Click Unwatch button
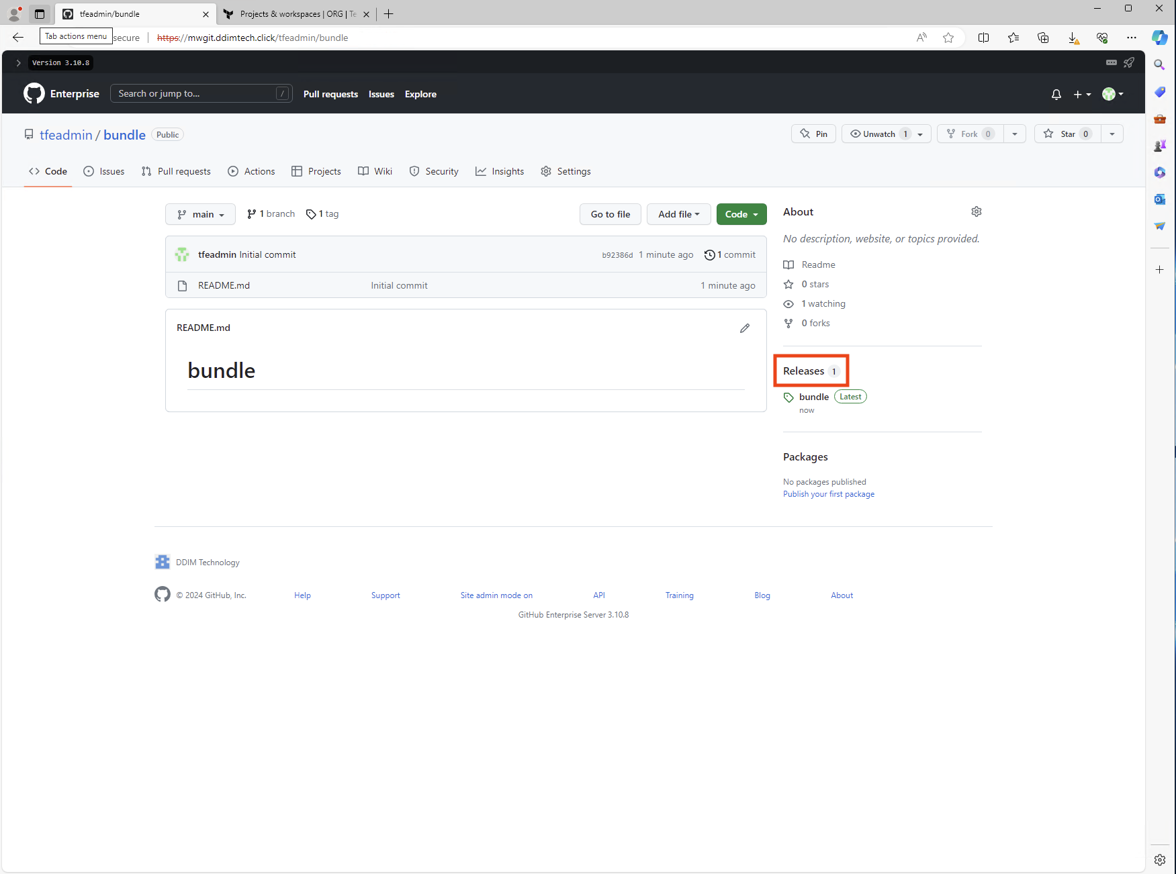1176x874 pixels. (876, 134)
